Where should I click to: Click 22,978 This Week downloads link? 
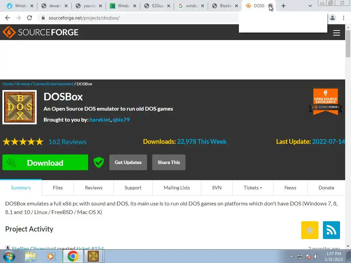coord(202,141)
